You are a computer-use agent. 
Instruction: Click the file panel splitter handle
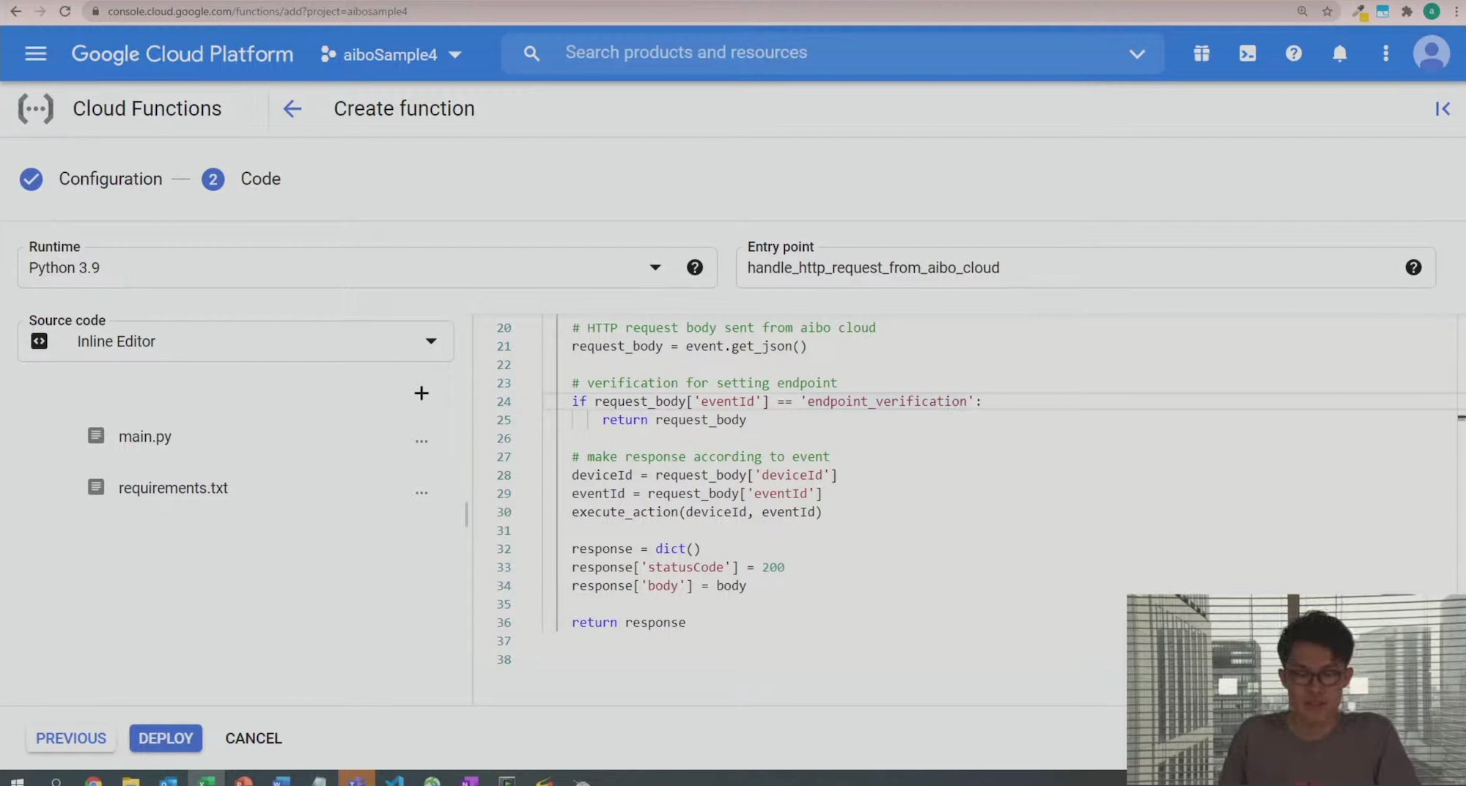466,514
